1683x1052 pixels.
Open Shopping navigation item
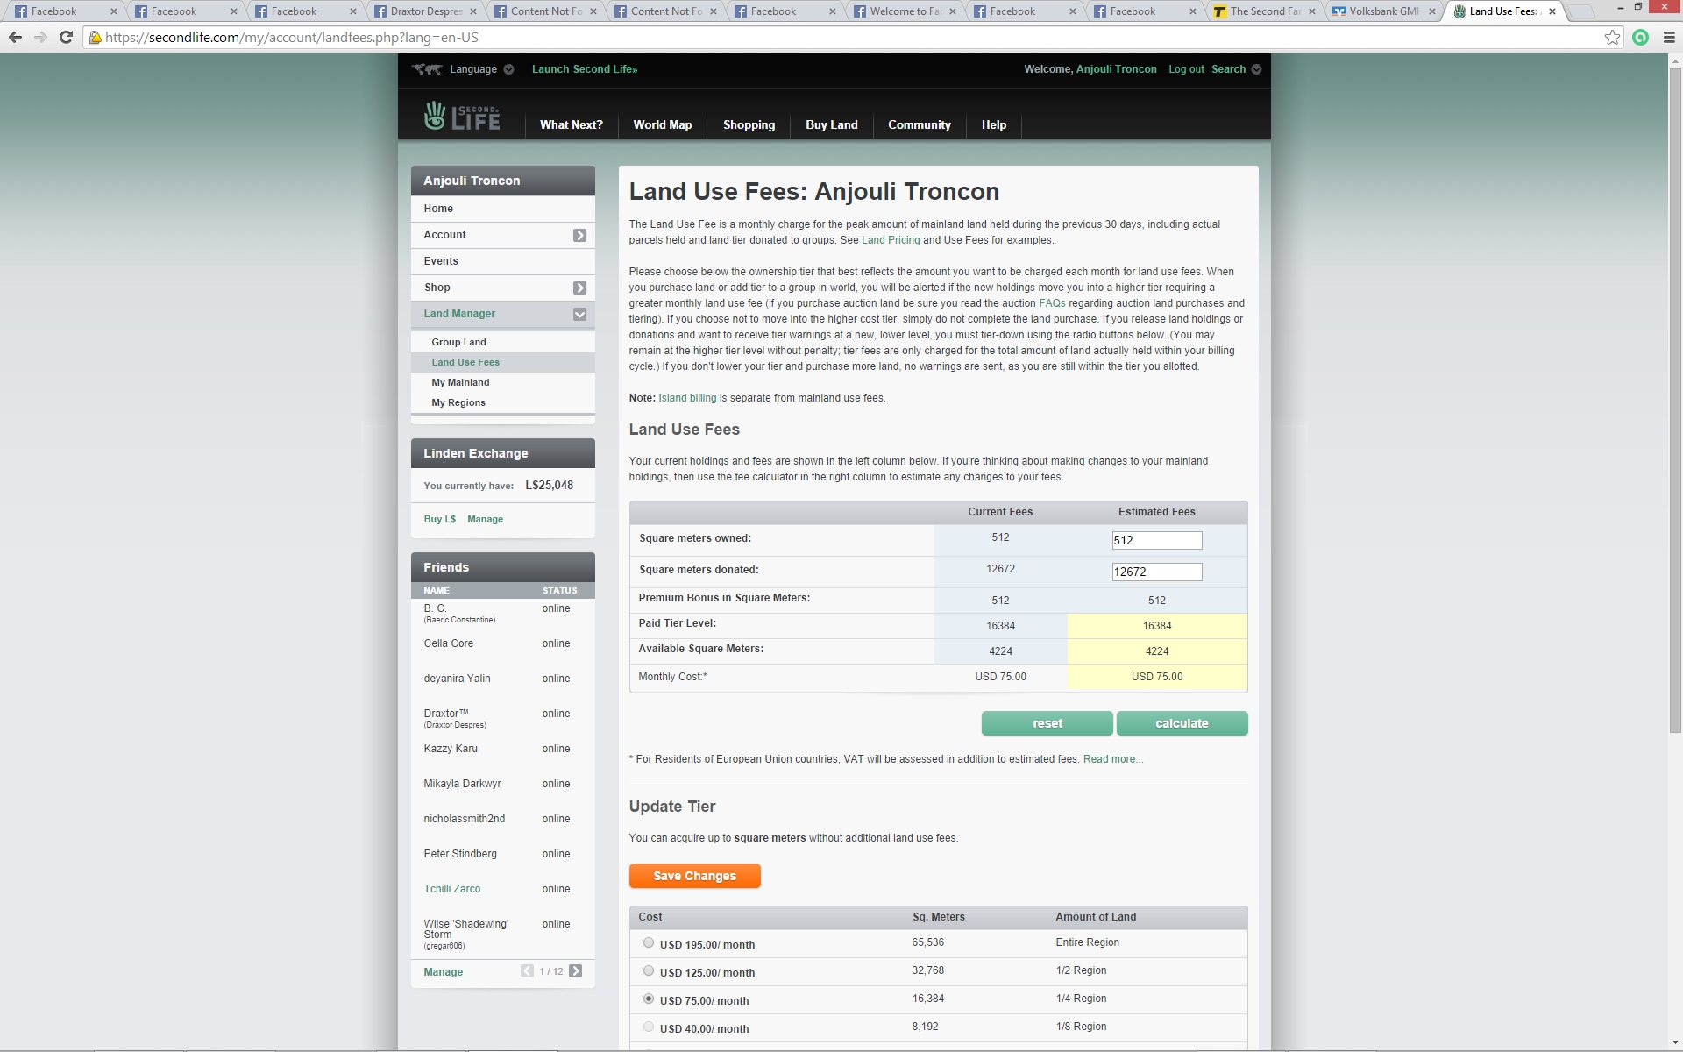749,124
